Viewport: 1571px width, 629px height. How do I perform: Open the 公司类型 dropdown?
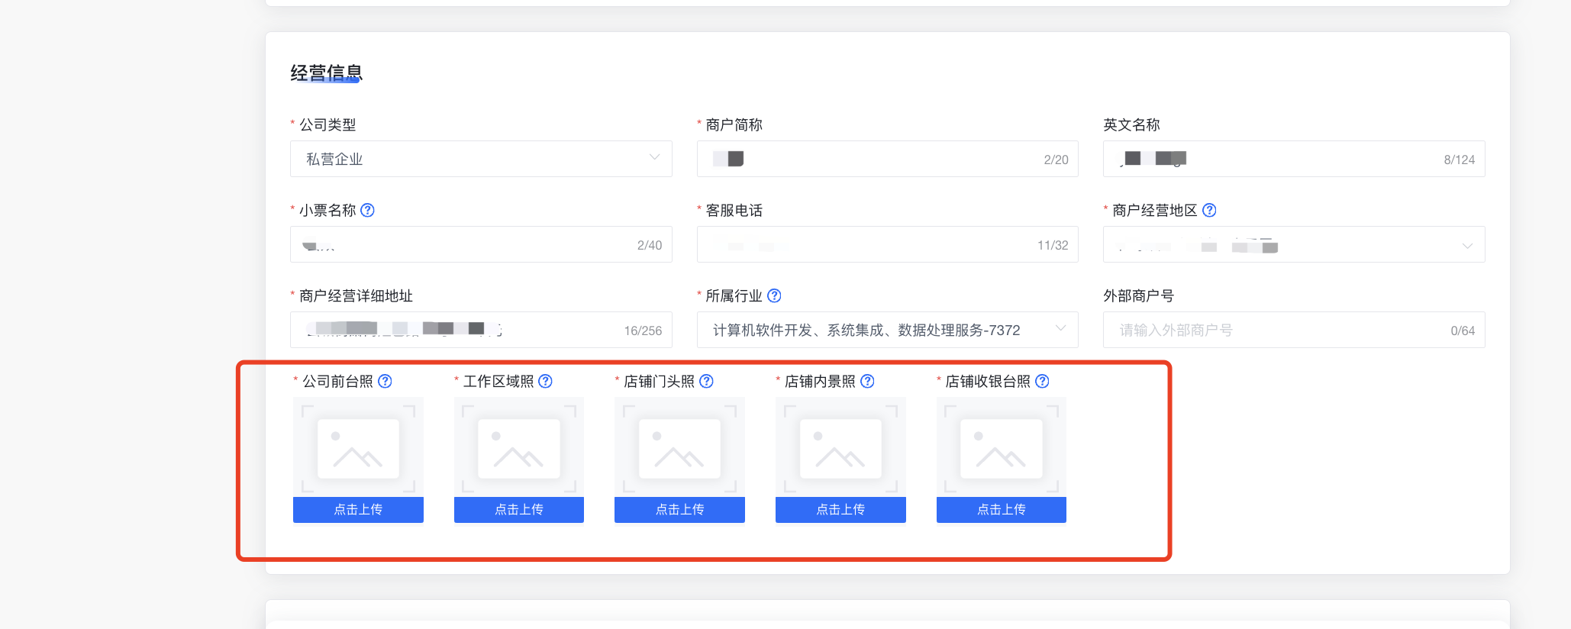coord(480,159)
